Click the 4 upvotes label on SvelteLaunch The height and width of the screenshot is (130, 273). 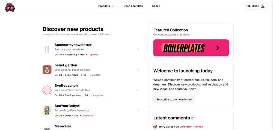98,95
